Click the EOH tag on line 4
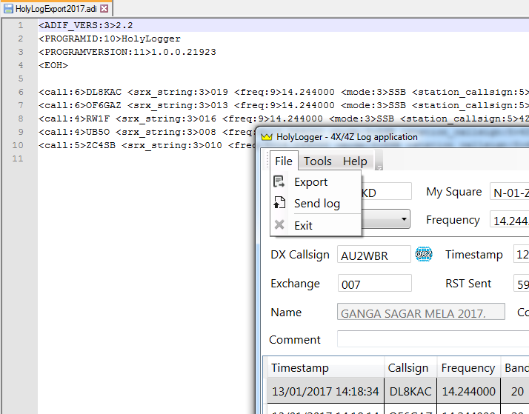Screen dimensions: 529x414 (x=53, y=65)
